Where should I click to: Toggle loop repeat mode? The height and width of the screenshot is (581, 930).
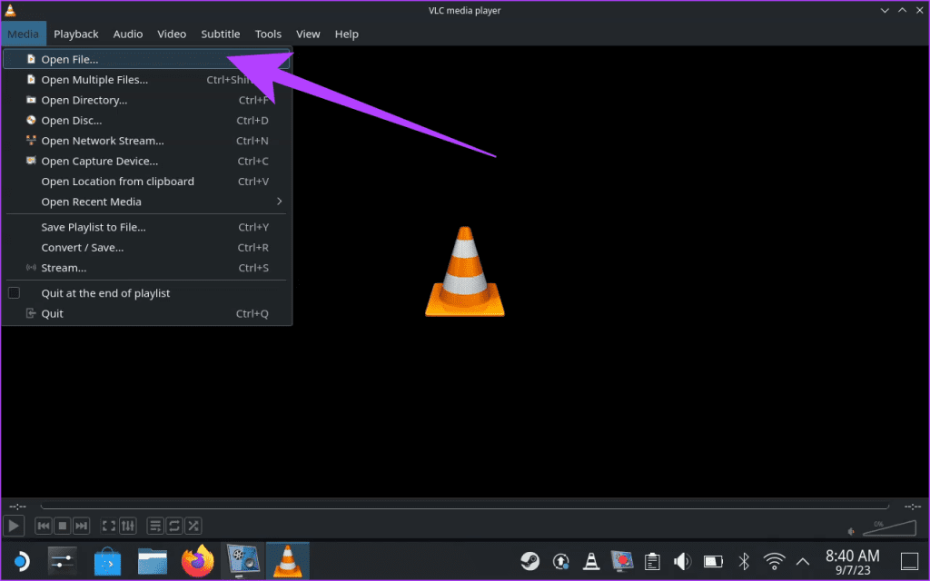click(x=173, y=526)
